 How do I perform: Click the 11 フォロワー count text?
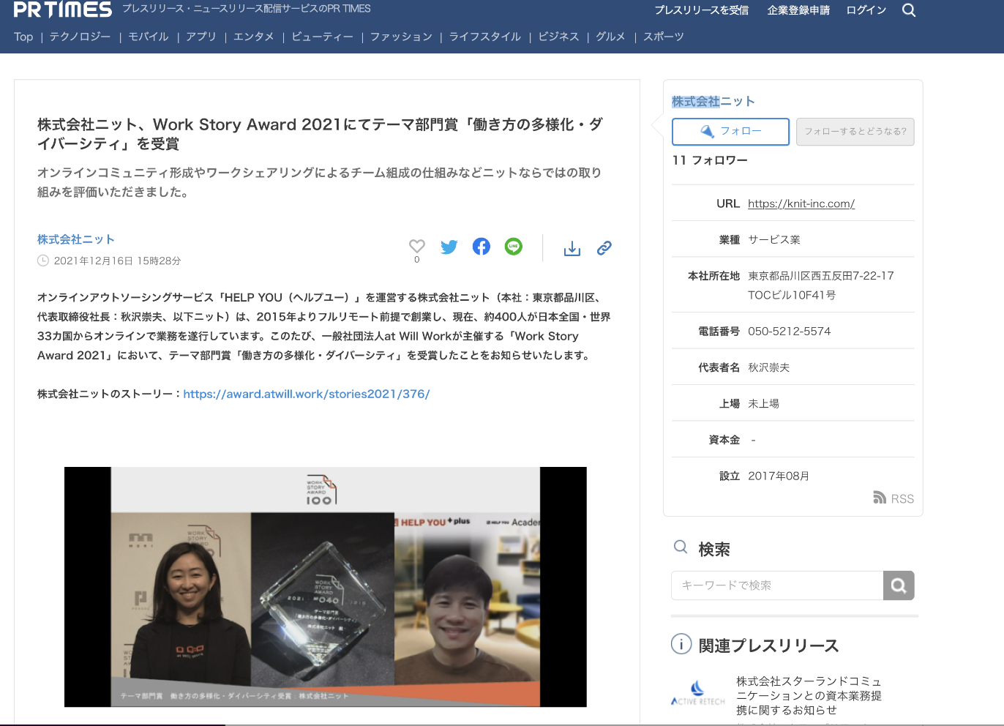click(x=710, y=160)
